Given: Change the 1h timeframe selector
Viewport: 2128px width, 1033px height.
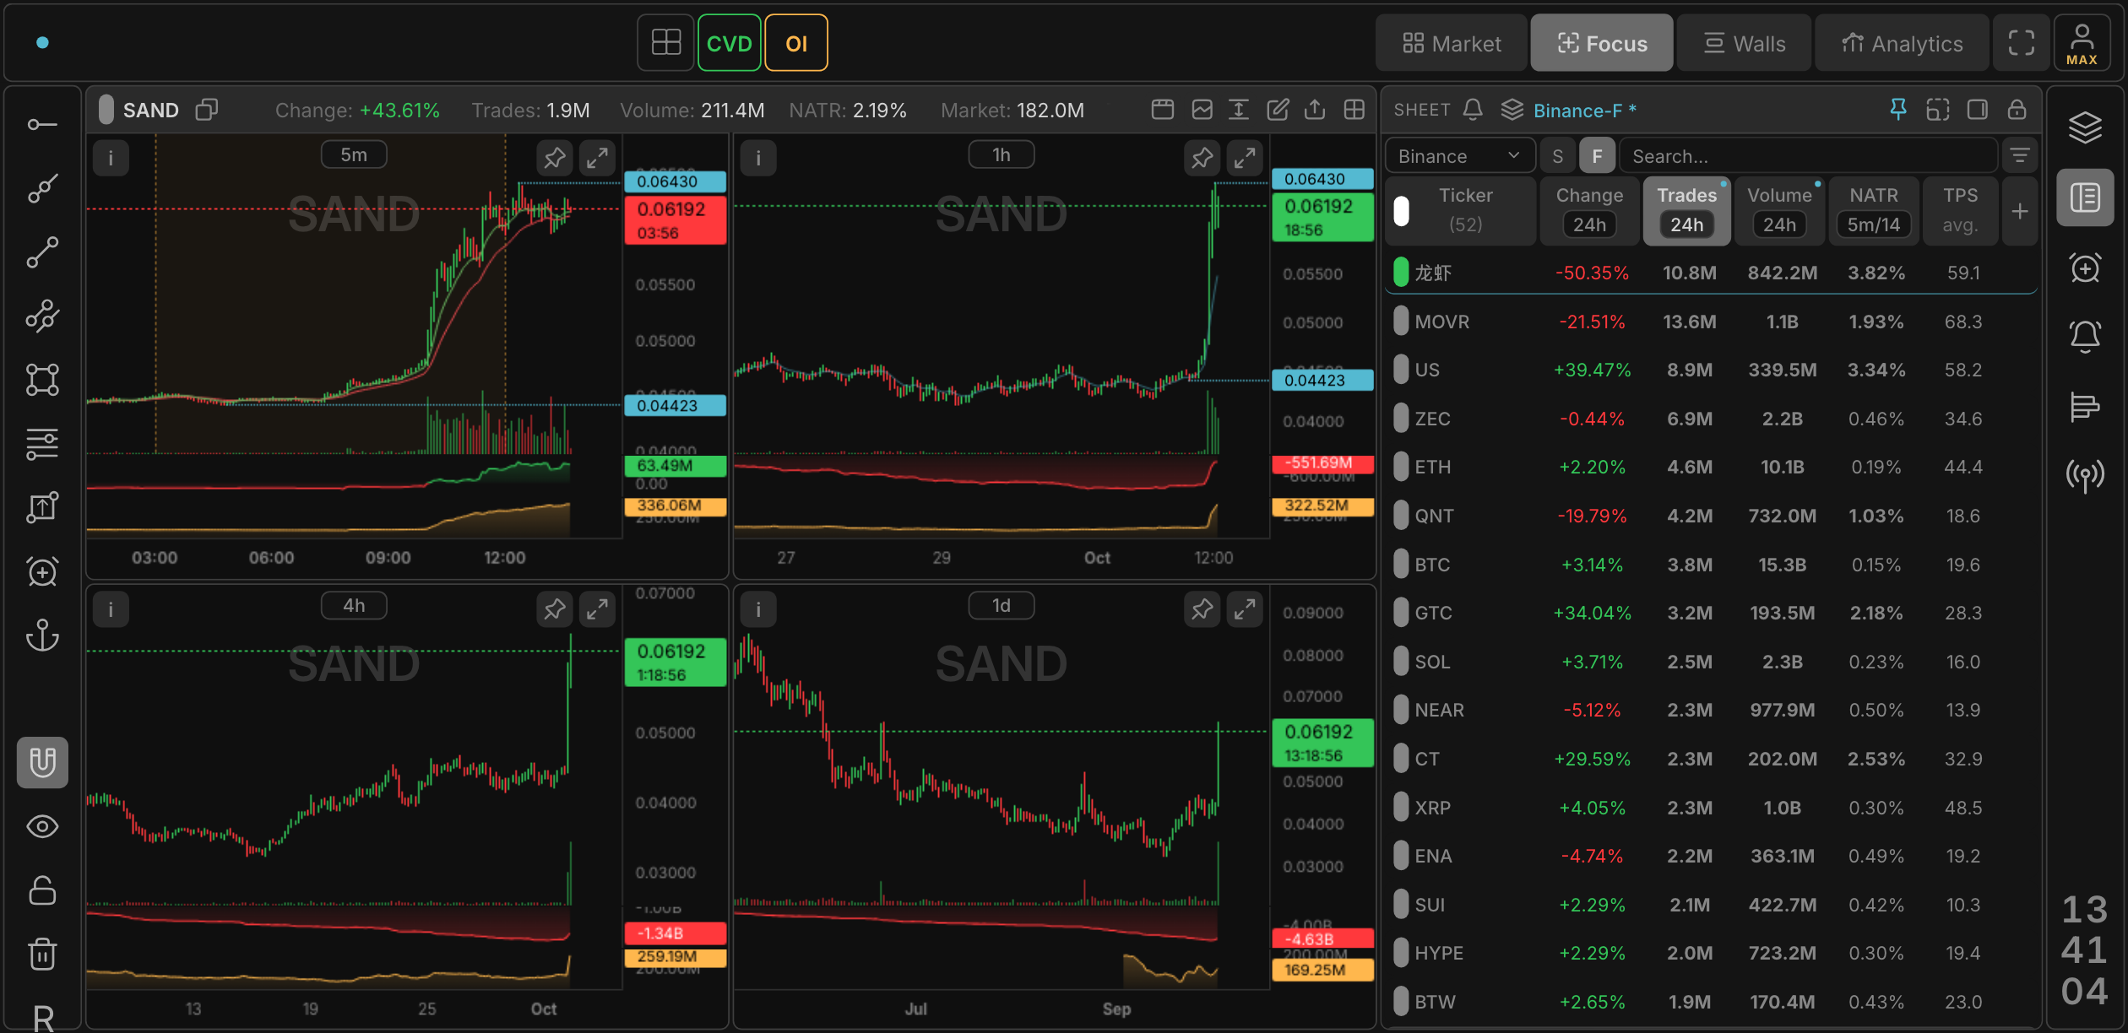Looking at the screenshot, I should click(x=1002, y=155).
